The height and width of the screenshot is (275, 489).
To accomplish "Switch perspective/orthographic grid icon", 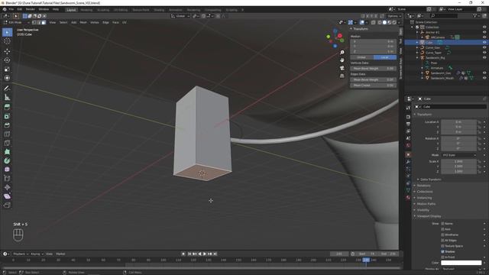I will (x=342, y=76).
